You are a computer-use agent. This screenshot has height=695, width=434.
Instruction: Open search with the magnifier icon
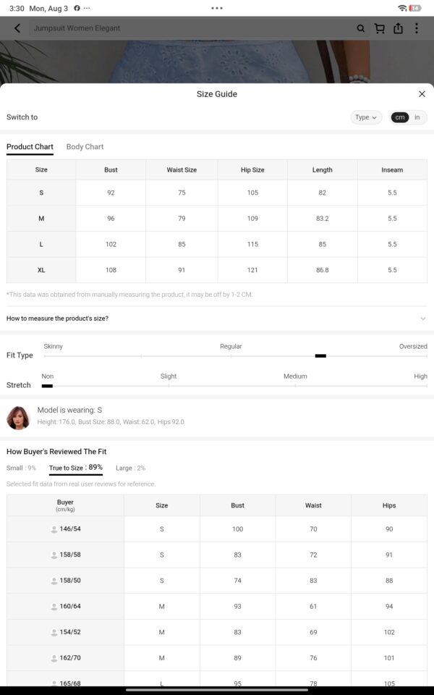tap(361, 28)
